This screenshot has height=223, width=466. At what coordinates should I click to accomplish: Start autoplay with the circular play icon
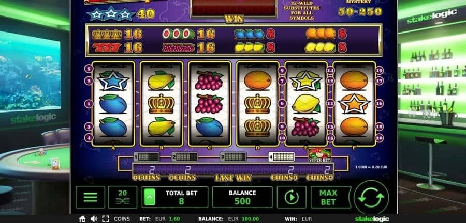coord(292,197)
